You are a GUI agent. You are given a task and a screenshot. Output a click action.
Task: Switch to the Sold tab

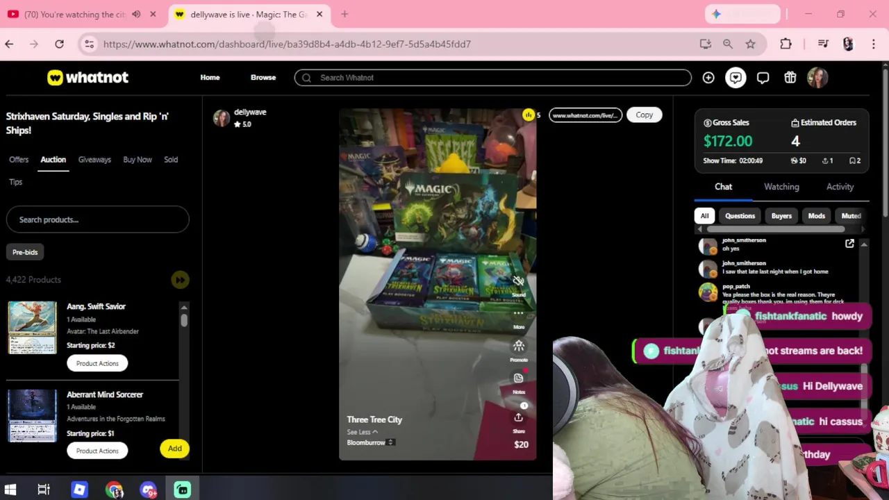coord(171,160)
